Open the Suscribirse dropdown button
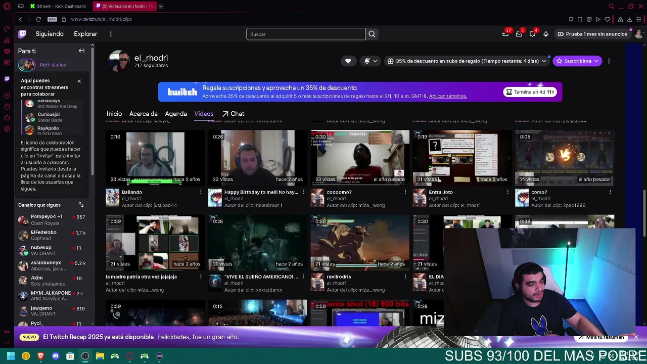Viewport: 647px width, 364px height. tap(577, 61)
